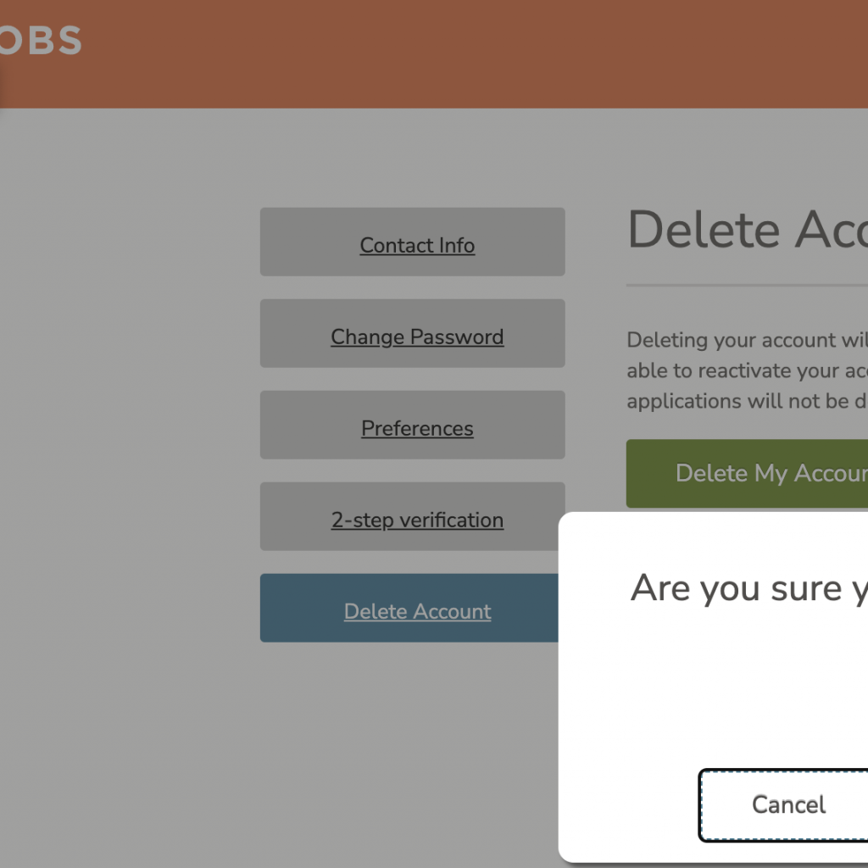Select the highlighted Delete Account sidebar tab
Image resolution: width=868 pixels, height=868 pixels.
(x=417, y=611)
